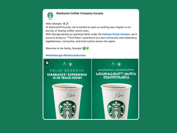This screenshot has width=177, height=133.
Task: Open the #HelloGeorgia hashtag
Action: 54,56
